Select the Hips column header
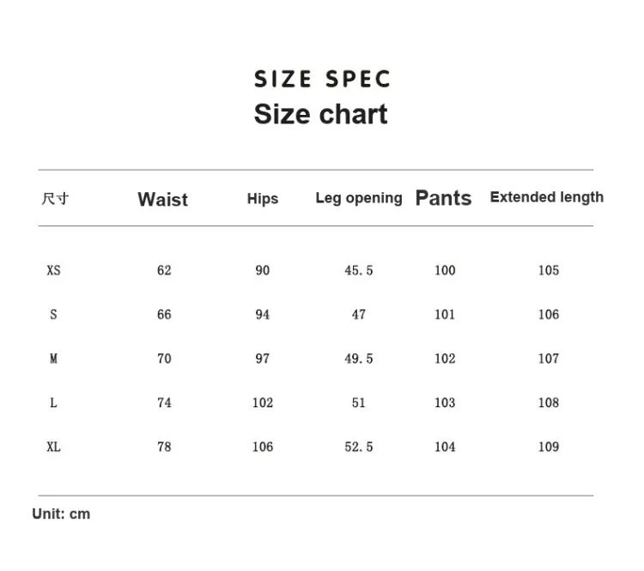This screenshot has height=571, width=644. click(x=263, y=199)
